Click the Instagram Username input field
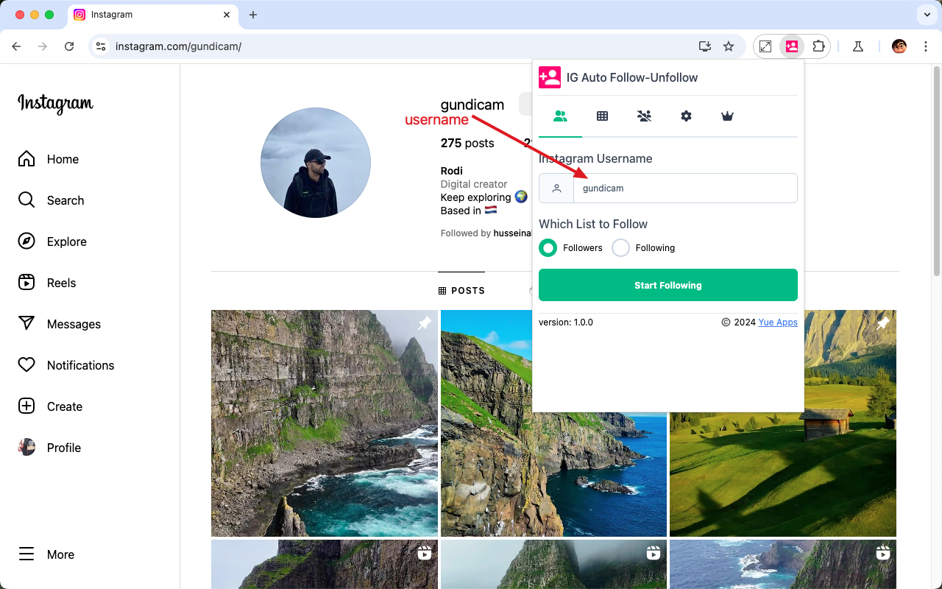Screen dimensions: 942x589 point(684,188)
